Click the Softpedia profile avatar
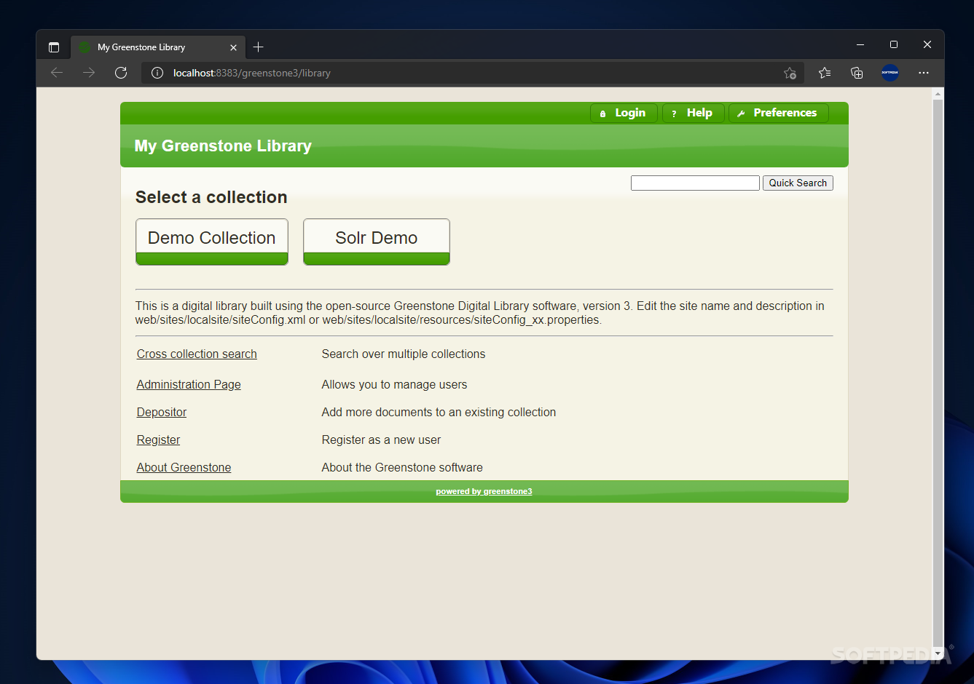This screenshot has width=974, height=684. coord(890,73)
